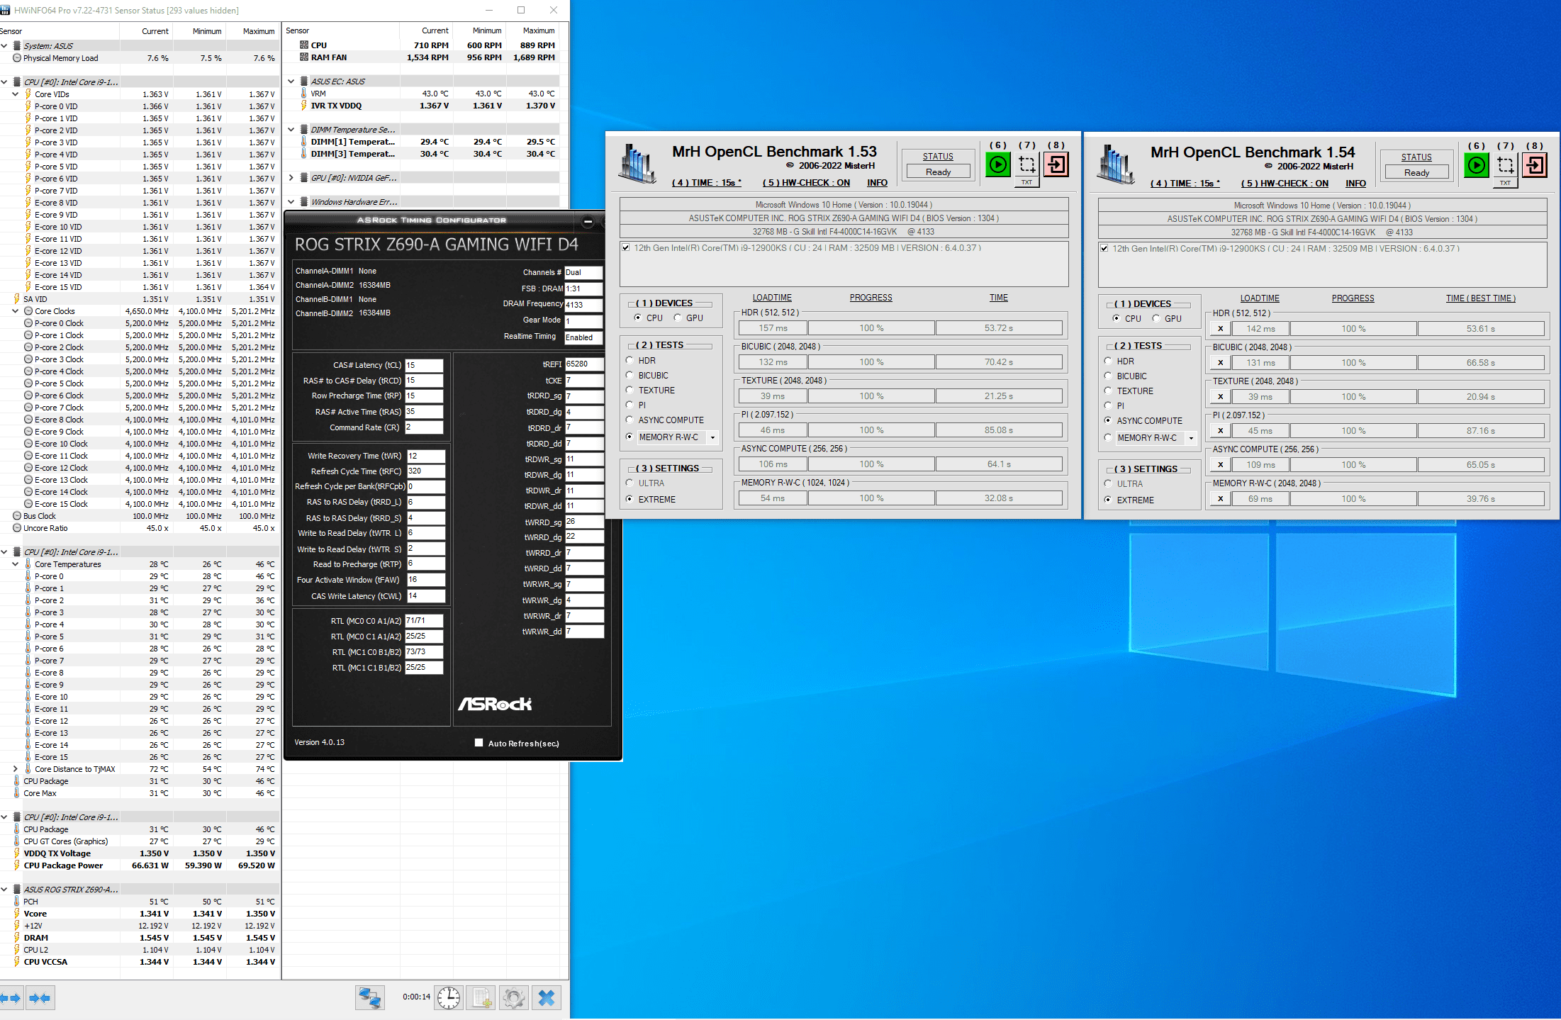Click the HWiNFO clock reset-timer icon
This screenshot has height=1020, width=1561.
pyautogui.click(x=449, y=998)
